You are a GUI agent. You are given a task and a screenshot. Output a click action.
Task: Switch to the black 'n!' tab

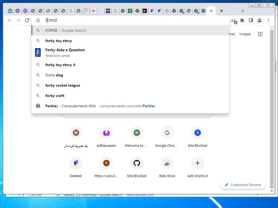pyautogui.click(x=145, y=11)
